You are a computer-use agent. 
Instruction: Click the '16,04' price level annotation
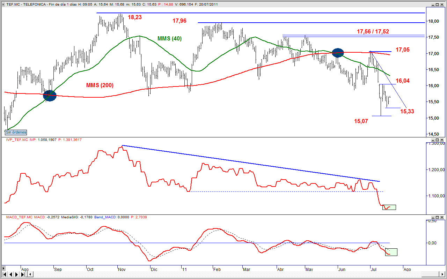click(403, 81)
